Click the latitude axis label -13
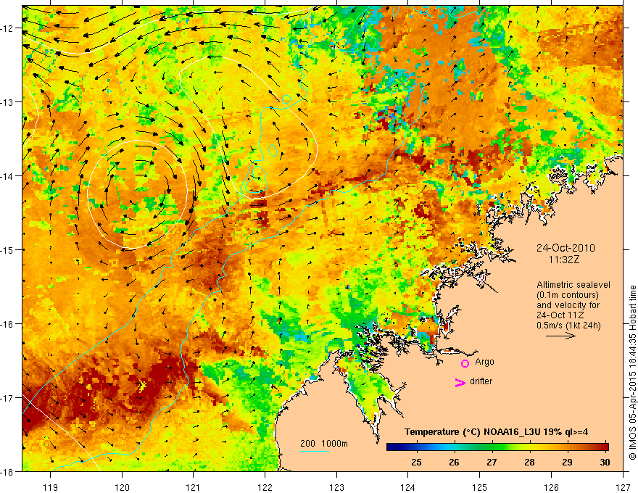The width and height of the screenshot is (638, 493). coord(8,102)
